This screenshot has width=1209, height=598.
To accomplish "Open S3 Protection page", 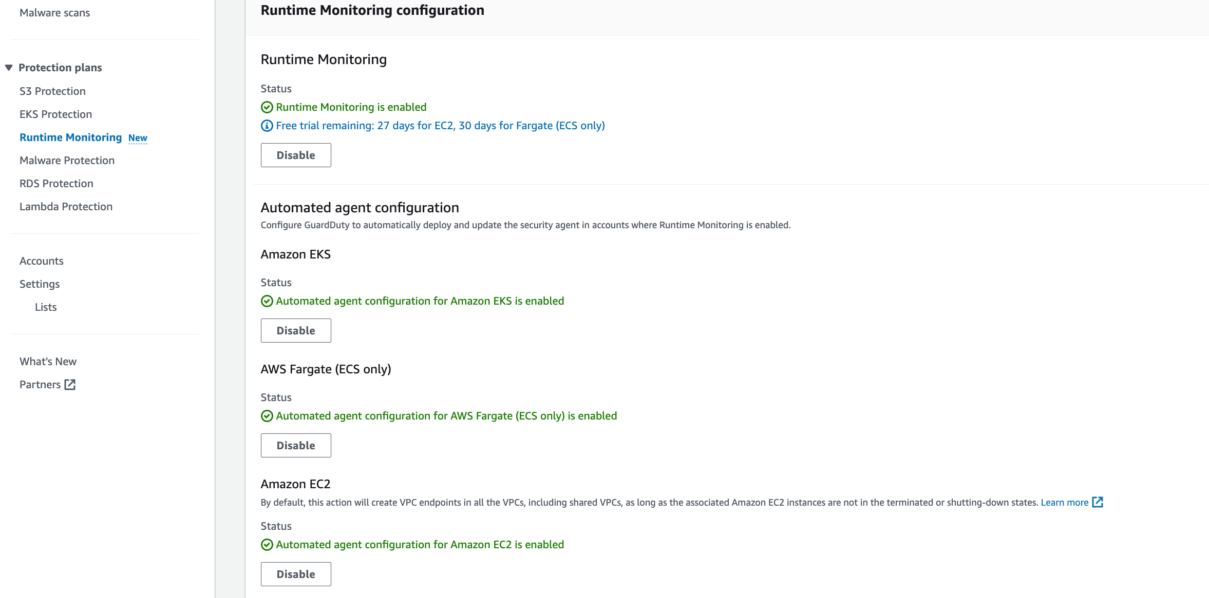I will tap(52, 91).
